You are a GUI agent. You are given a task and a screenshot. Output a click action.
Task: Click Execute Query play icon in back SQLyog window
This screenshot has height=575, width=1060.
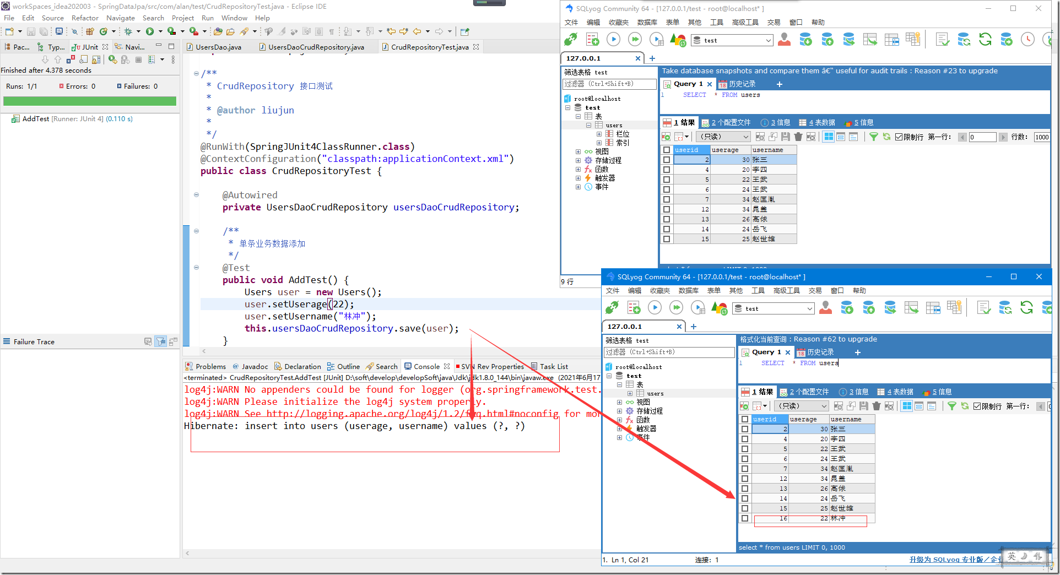click(613, 39)
